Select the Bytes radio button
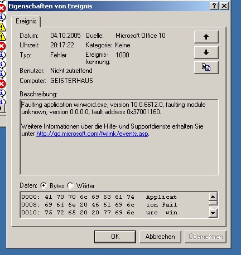This screenshot has width=241, height=255. point(44,185)
